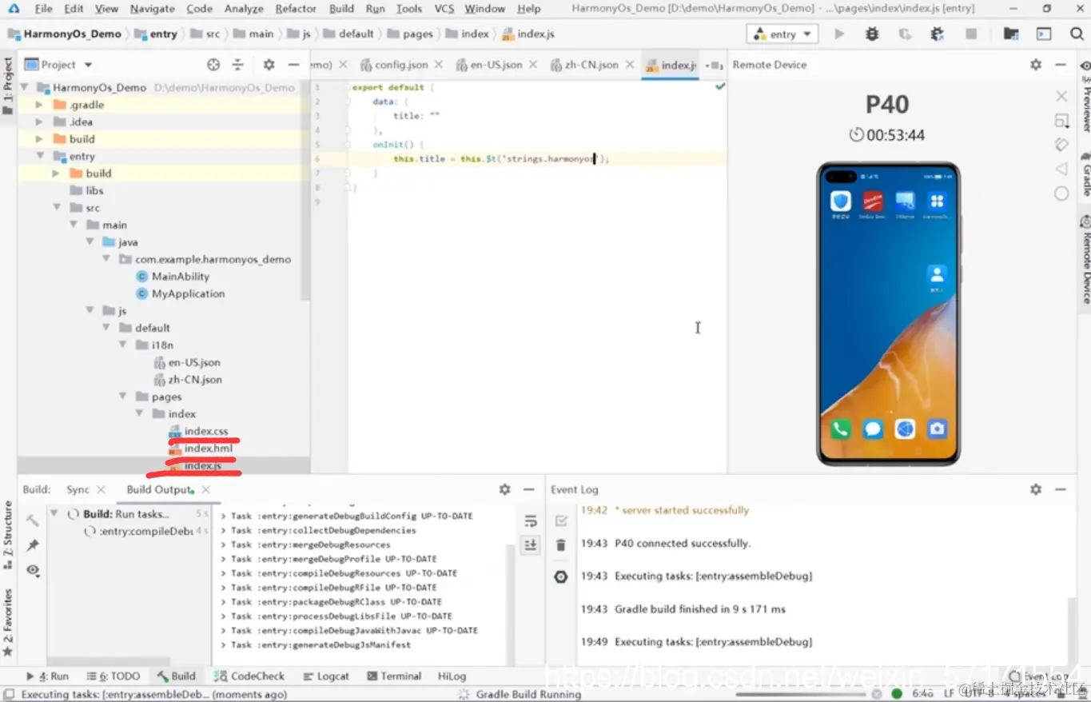1091x702 pixels.
Task: Start debugging the entry module
Action: tap(872, 34)
